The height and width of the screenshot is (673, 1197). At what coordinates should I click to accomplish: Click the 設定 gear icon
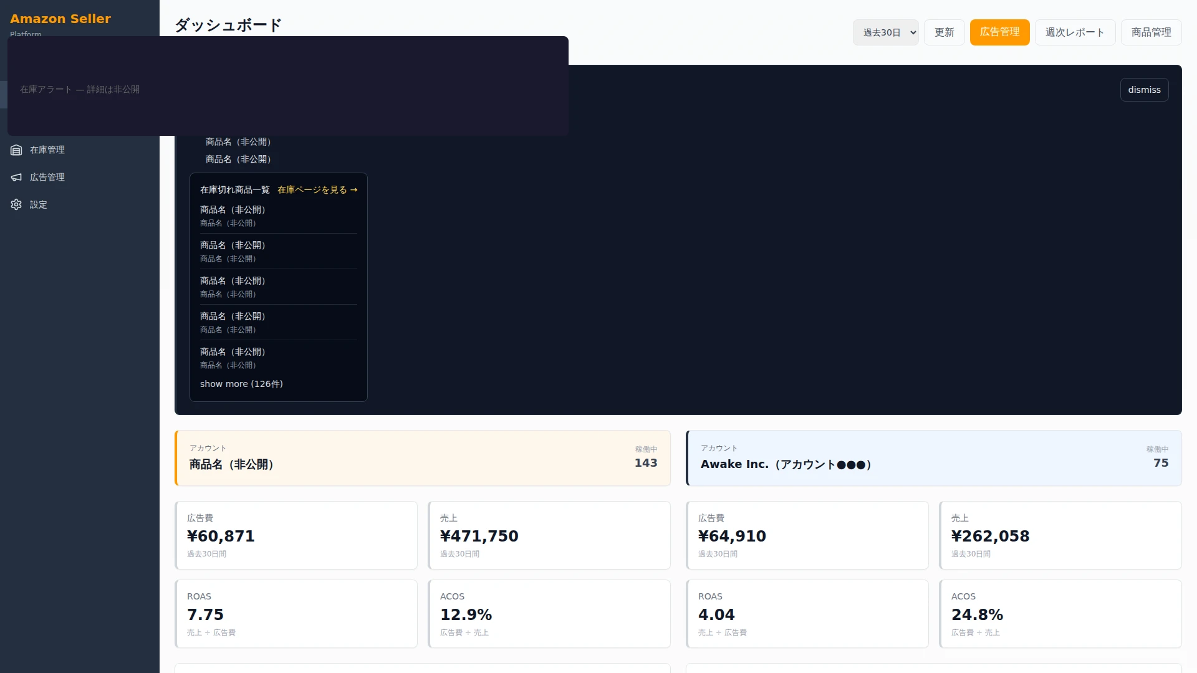point(16,205)
